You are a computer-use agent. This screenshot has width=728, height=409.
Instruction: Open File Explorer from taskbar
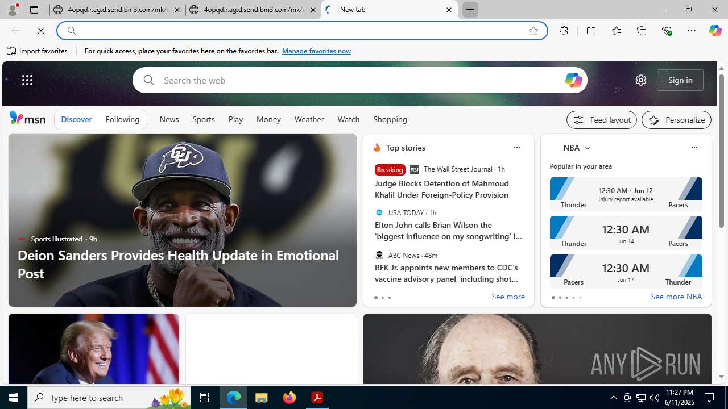[x=262, y=398]
